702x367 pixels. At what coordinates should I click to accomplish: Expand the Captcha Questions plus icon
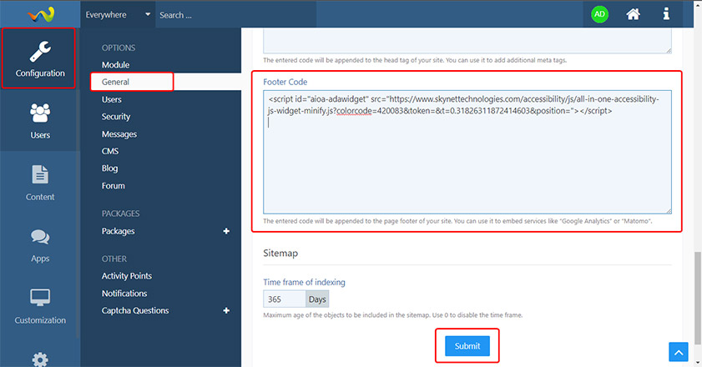click(x=226, y=310)
